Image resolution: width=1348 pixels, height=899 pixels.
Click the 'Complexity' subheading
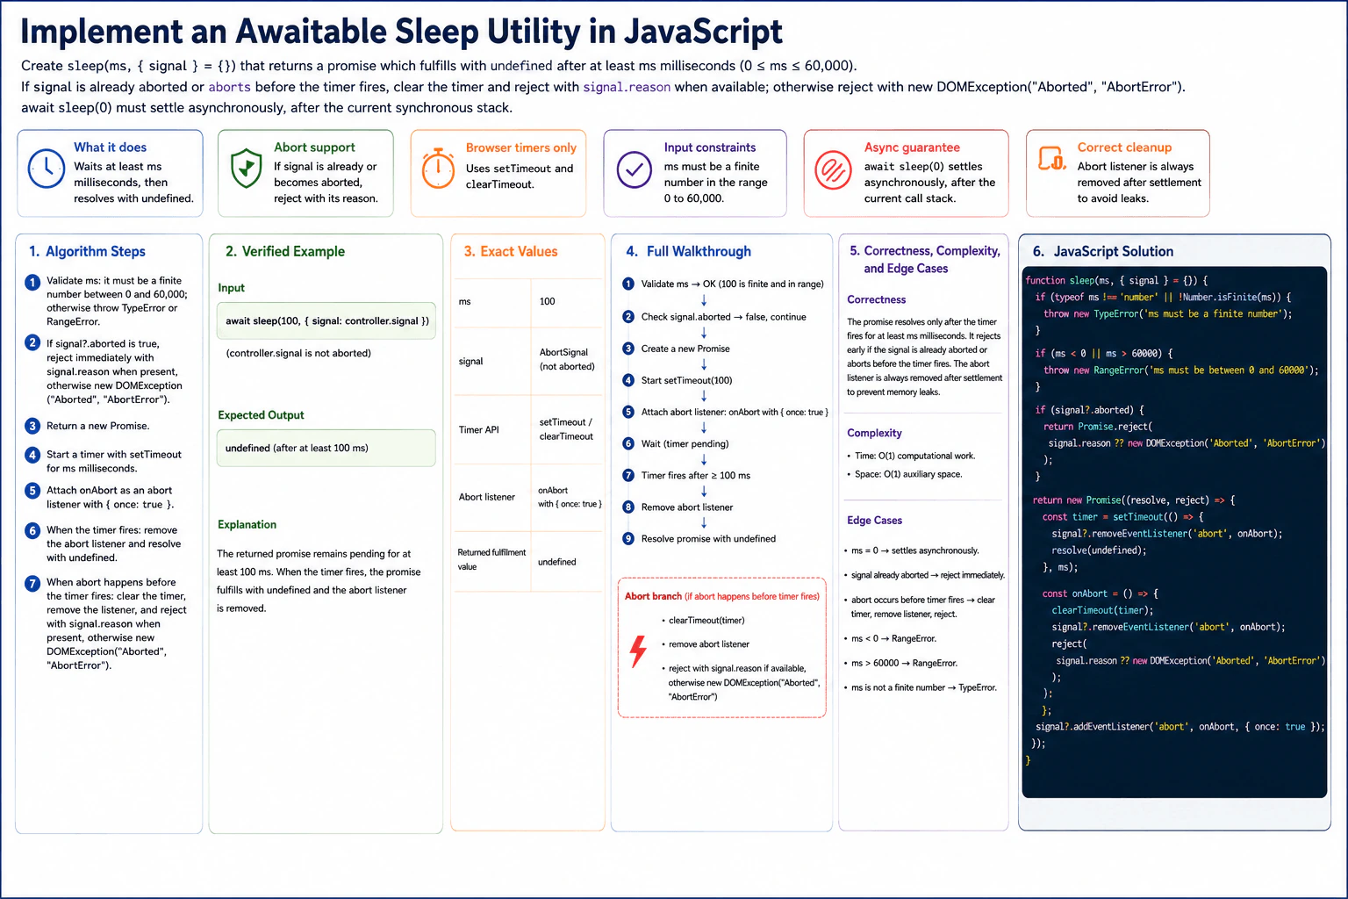[874, 433]
